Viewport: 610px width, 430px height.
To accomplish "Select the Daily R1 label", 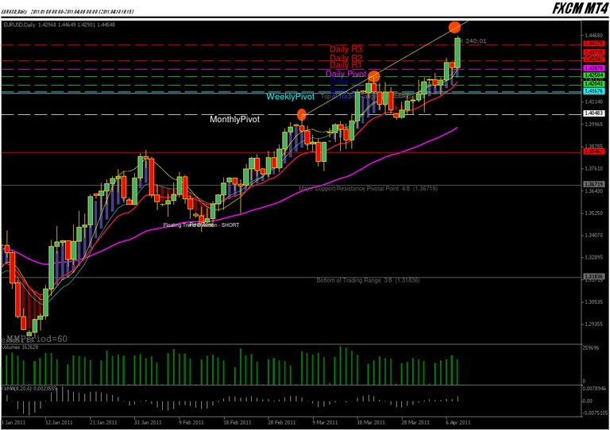I will 346,65.
